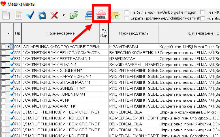This screenshot has height=137, width=220.
Task: Check the box for САЛФЕТКИ ВЛАЖ АИСТ row
Action: 3,106
